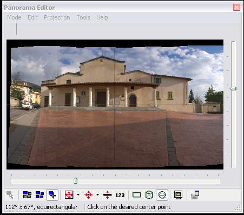
Task: Toggle the spherical projection button
Action: tap(162, 195)
